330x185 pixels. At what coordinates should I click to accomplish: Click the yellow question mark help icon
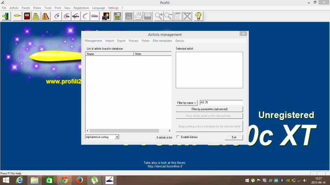coord(198,16)
